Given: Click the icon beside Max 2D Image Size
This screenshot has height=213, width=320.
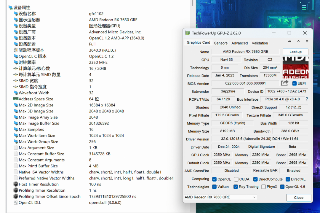Looking at the screenshot, I should click(x=16, y=105).
